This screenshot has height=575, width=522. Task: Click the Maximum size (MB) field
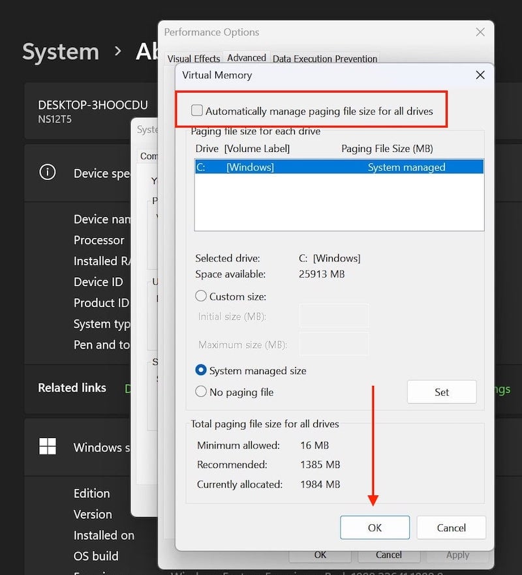click(x=334, y=344)
